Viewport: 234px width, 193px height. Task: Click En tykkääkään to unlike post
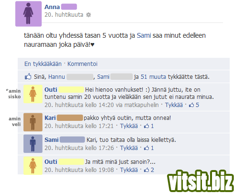[x=43, y=64]
